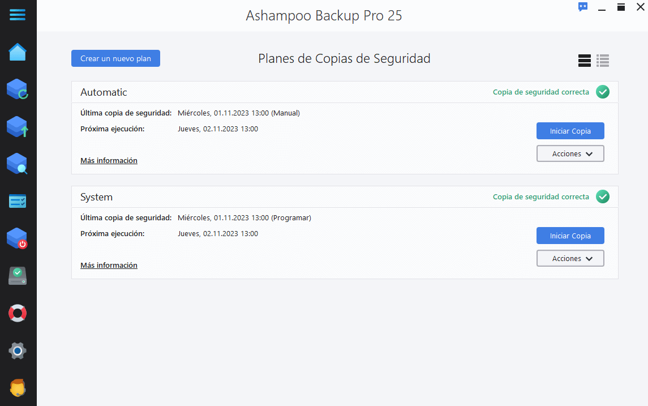Open backup plans via cube refresh icon
The height and width of the screenshot is (406, 648).
pyautogui.click(x=18, y=89)
